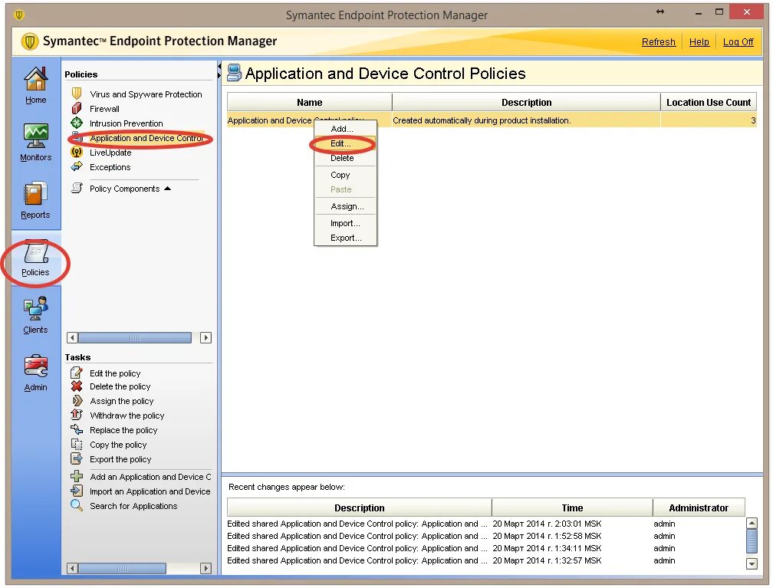Open the Admin page icon
The height and width of the screenshot is (588, 773).
pyautogui.click(x=35, y=366)
